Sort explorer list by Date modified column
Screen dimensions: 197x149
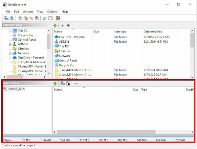(x=160, y=32)
